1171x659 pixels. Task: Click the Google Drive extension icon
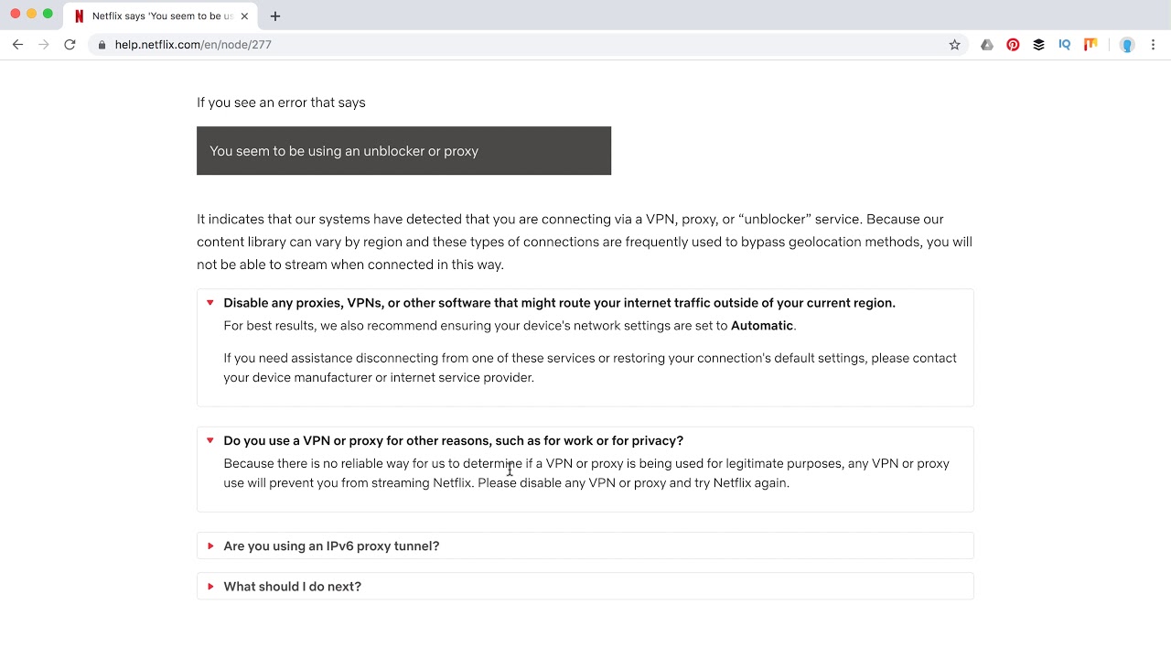click(x=987, y=45)
